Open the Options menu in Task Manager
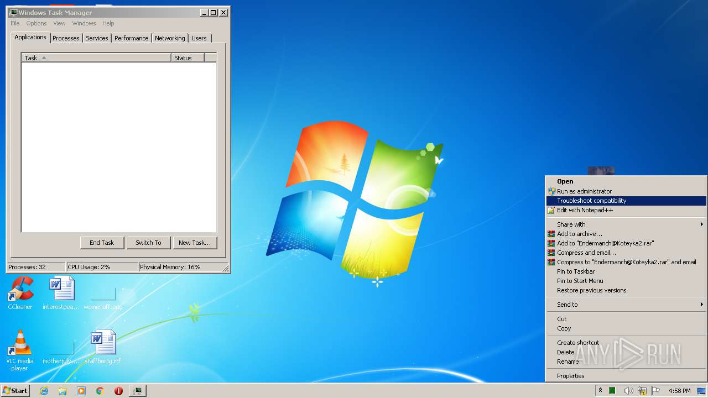This screenshot has height=398, width=708. pos(37,23)
